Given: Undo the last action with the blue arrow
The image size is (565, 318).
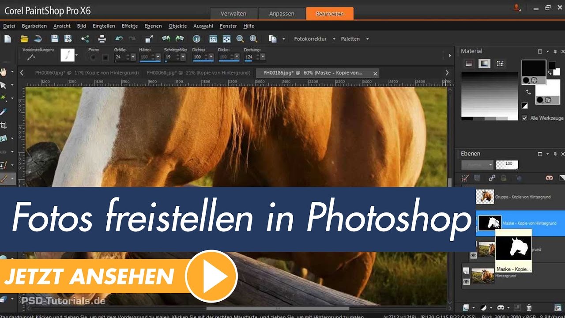Looking at the screenshot, I should click(x=119, y=39).
